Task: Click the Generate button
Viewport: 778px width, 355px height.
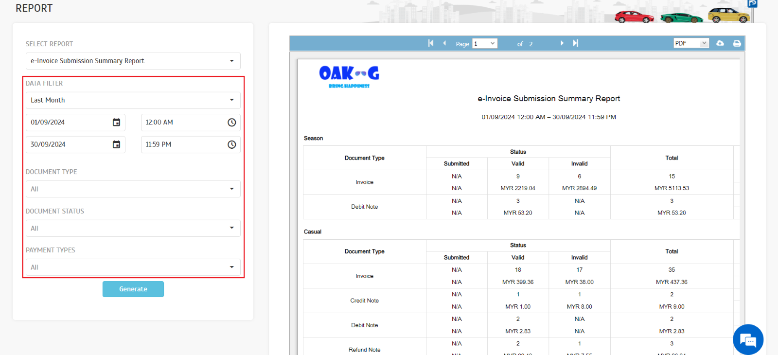Action: point(133,289)
